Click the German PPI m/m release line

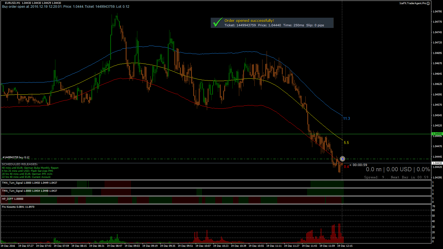click(x=27, y=174)
